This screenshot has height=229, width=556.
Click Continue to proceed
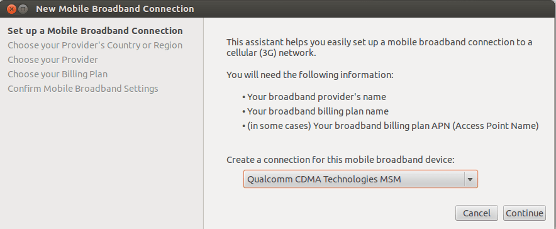coord(524,213)
